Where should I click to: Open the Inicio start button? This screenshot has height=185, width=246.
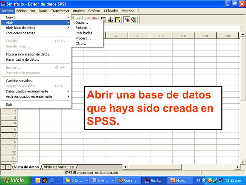click(16, 180)
